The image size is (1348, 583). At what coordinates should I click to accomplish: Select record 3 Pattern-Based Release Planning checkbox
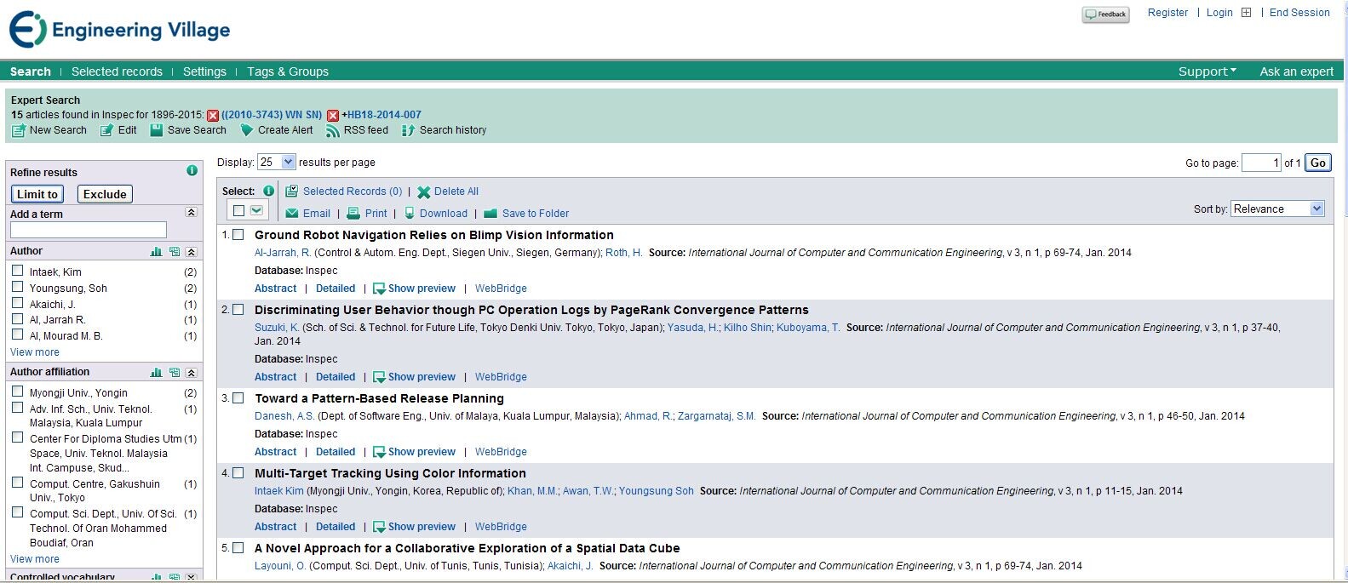click(x=238, y=398)
